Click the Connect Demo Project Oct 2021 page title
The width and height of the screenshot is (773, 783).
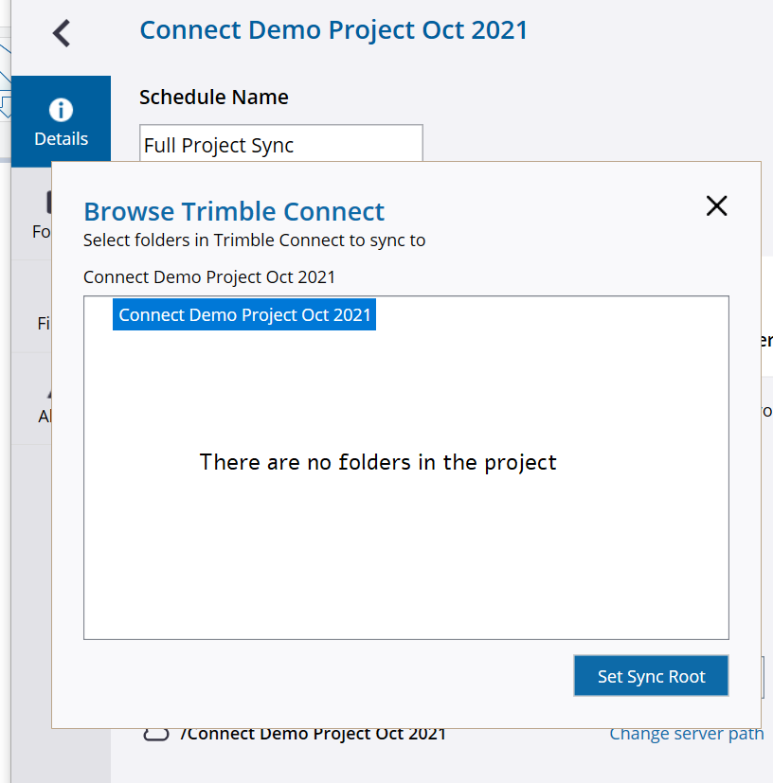(x=333, y=29)
